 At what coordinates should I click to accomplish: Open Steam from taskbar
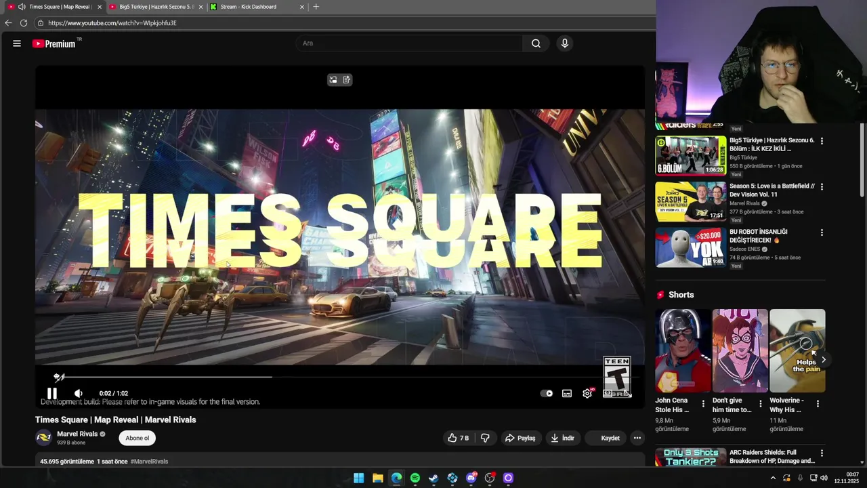[x=433, y=478]
